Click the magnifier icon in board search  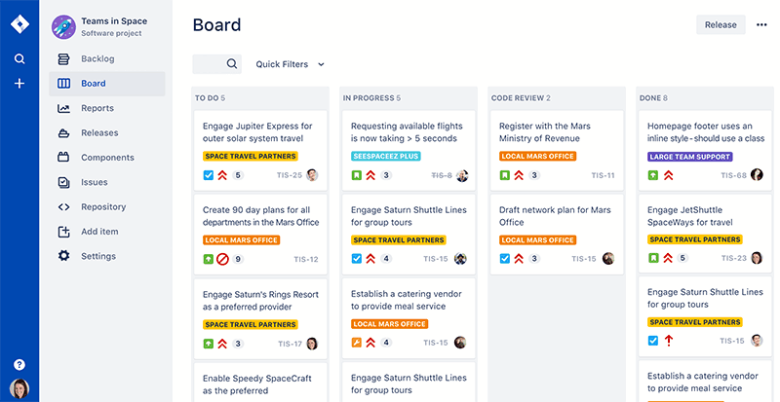click(x=232, y=64)
